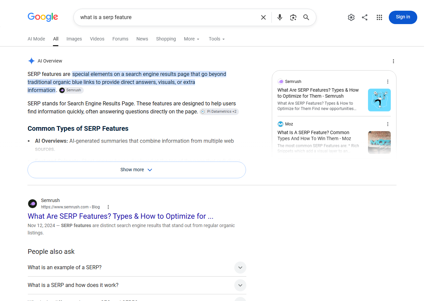The width and height of the screenshot is (429, 301).
Task: Click the AI Overview sparkle icon
Action: coord(32,61)
